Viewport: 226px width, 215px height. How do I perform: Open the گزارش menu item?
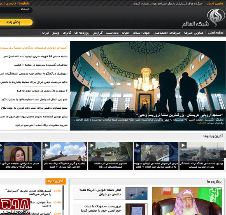[x=98, y=33]
